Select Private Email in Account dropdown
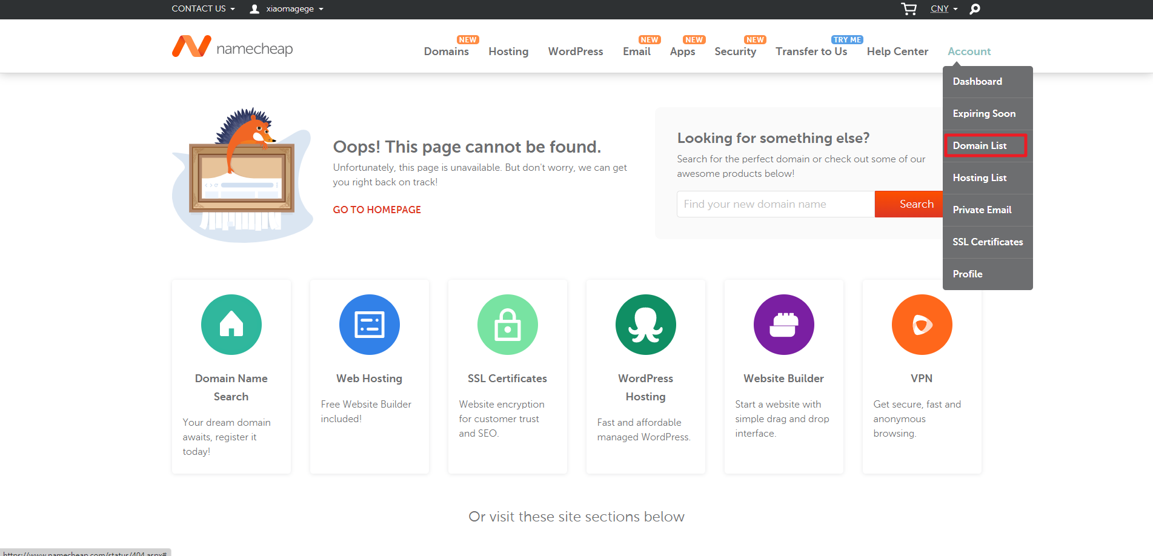Viewport: 1153px width, 556px height. 988,210
